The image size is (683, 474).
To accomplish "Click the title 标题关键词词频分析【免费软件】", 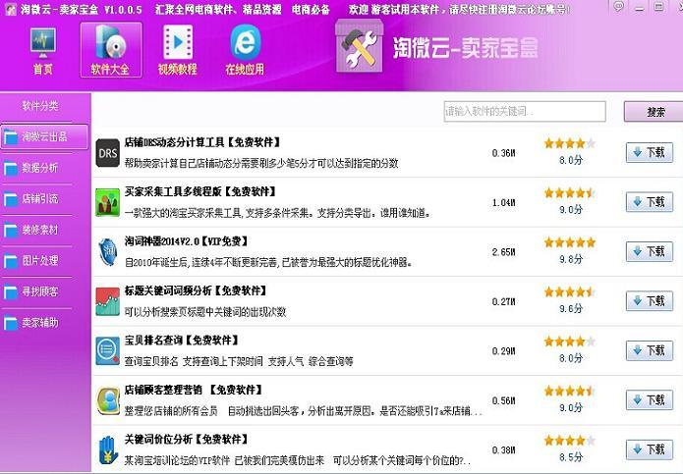I will [x=196, y=290].
